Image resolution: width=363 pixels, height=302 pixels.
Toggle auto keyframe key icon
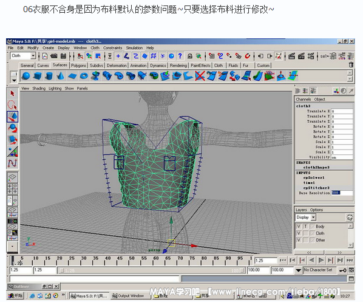click(342, 270)
